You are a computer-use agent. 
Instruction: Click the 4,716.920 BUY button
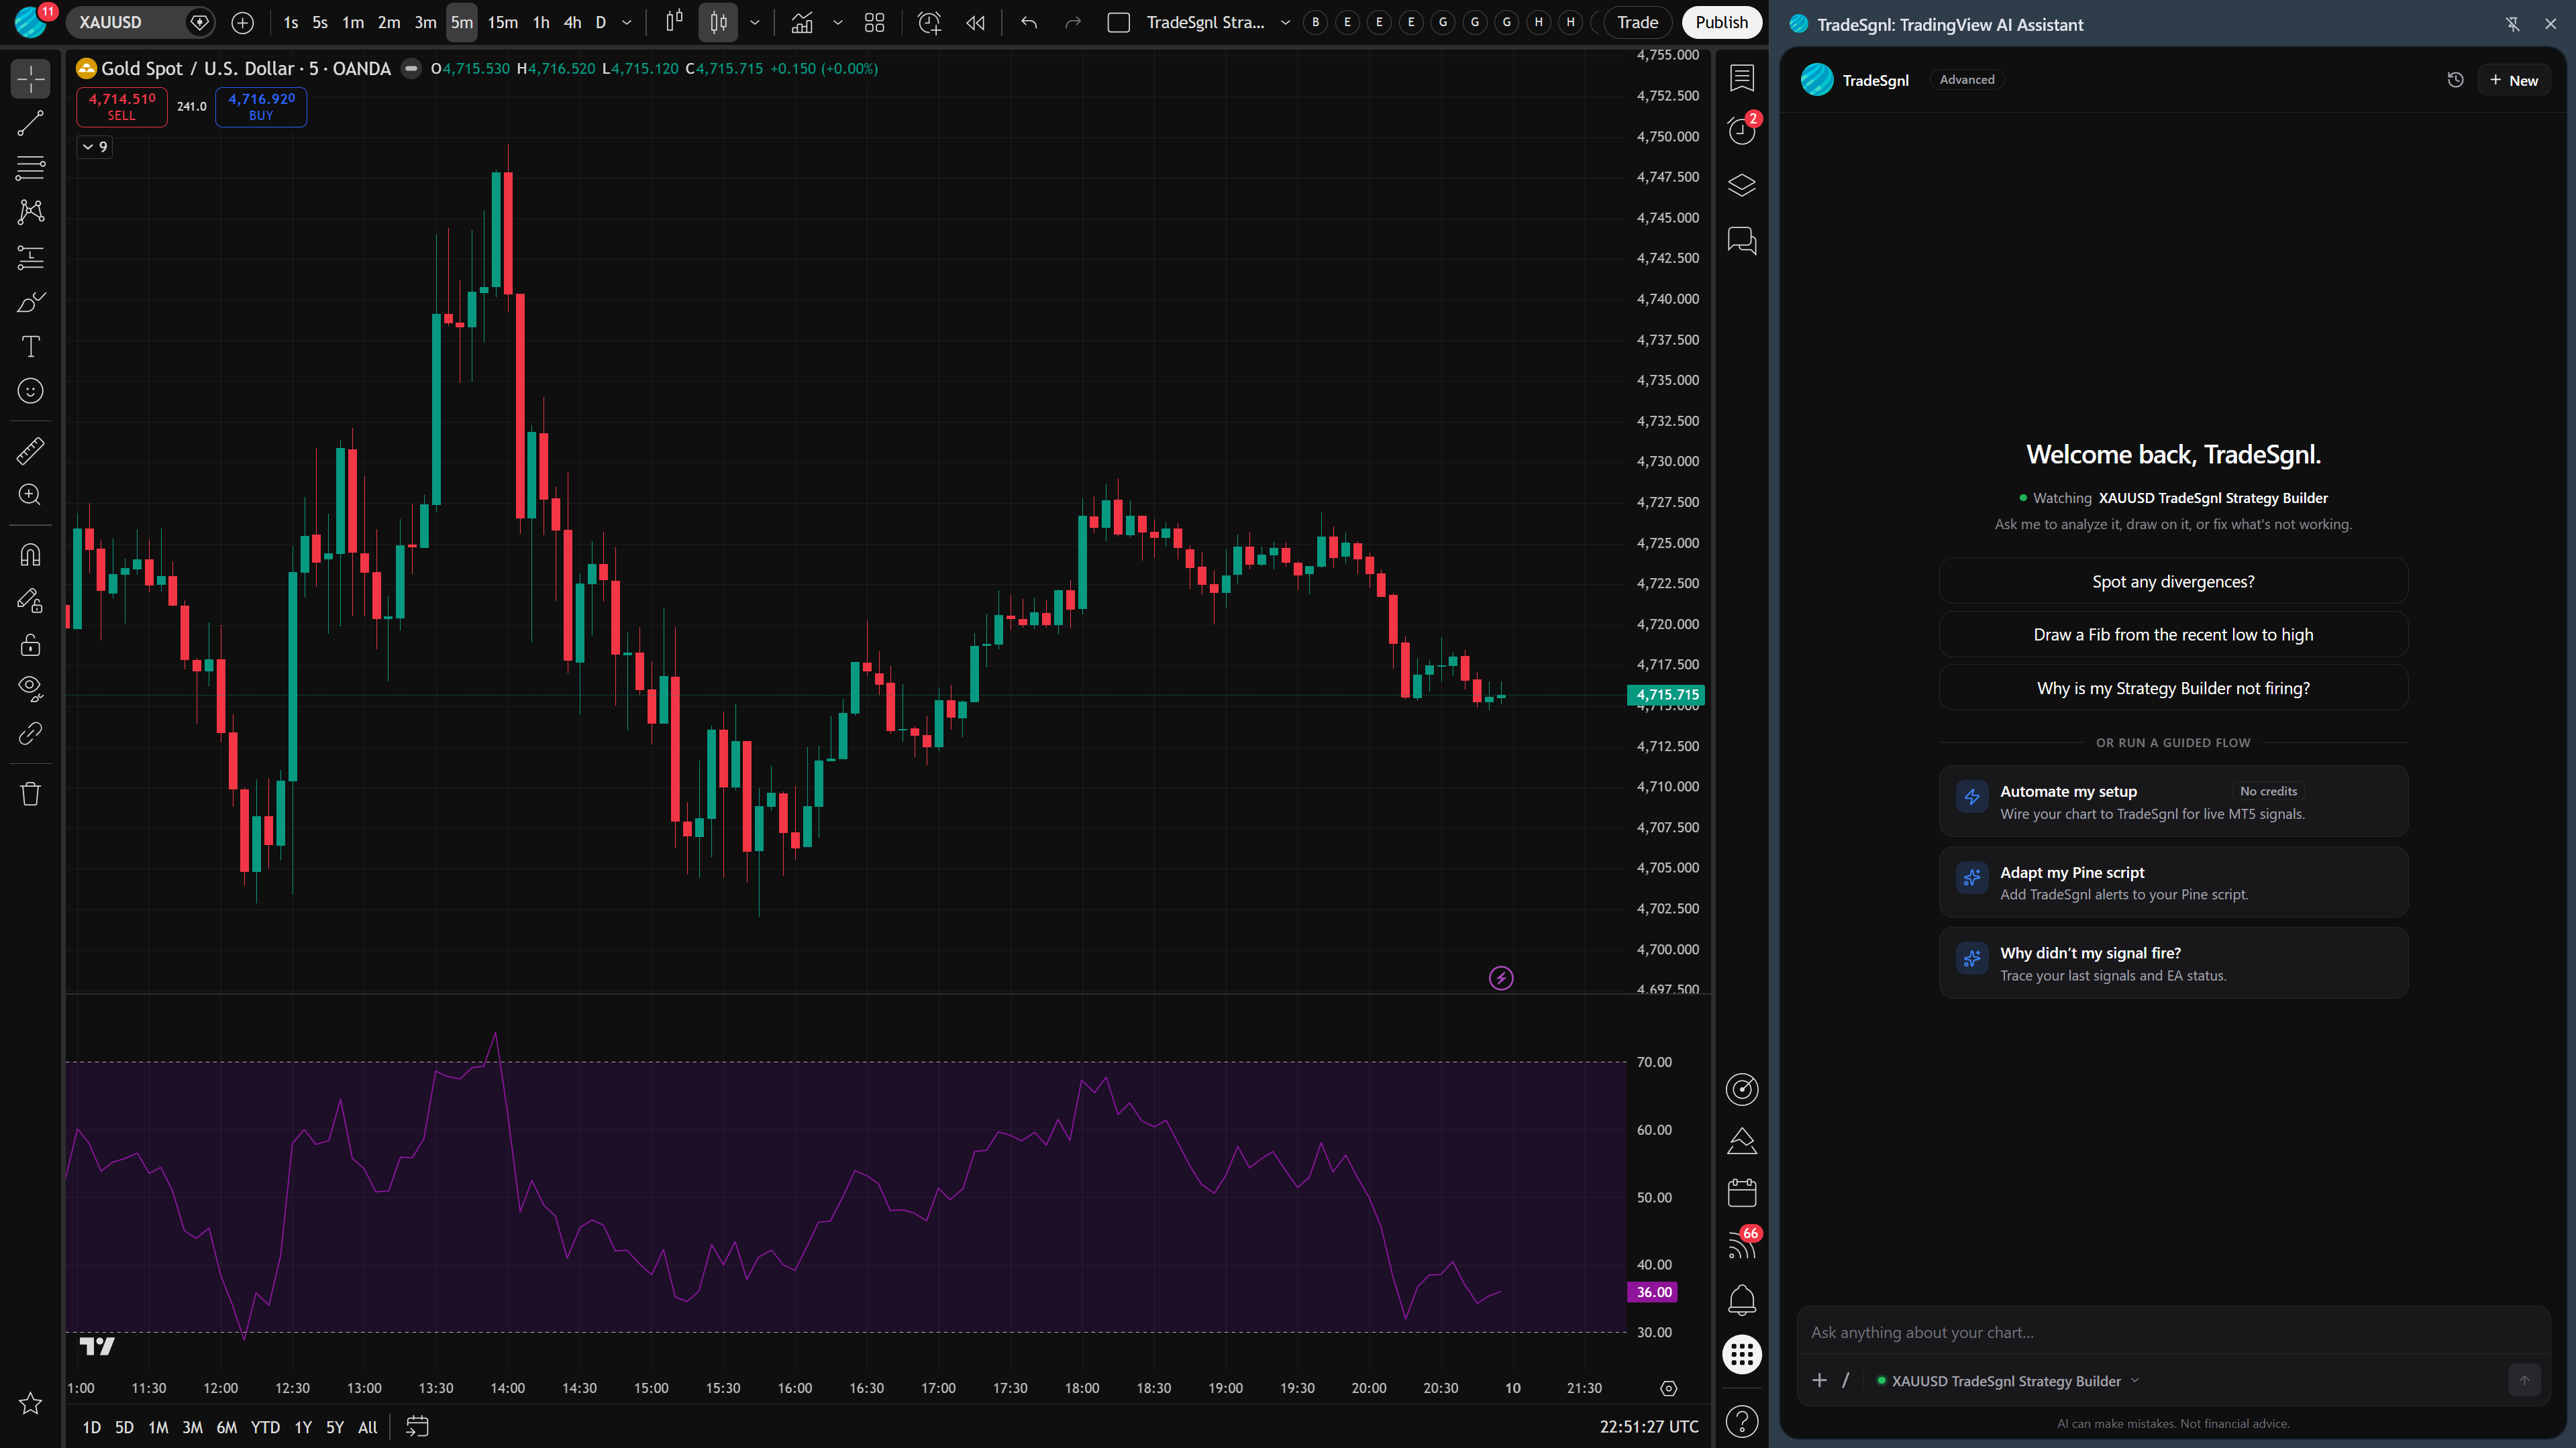[x=261, y=106]
